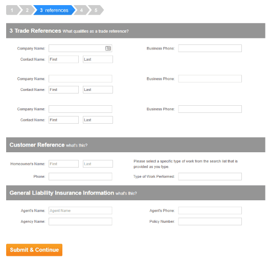Click Last name field of first trade contact
270x257 pixels.
pyautogui.click(x=98, y=59)
